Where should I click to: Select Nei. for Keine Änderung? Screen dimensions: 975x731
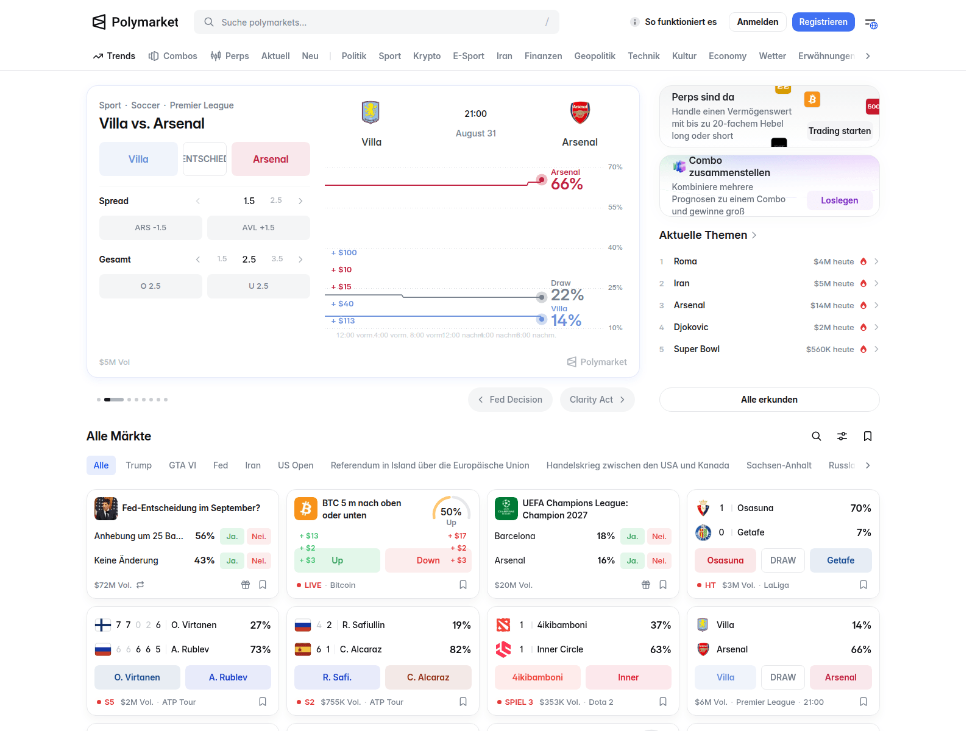click(x=259, y=561)
